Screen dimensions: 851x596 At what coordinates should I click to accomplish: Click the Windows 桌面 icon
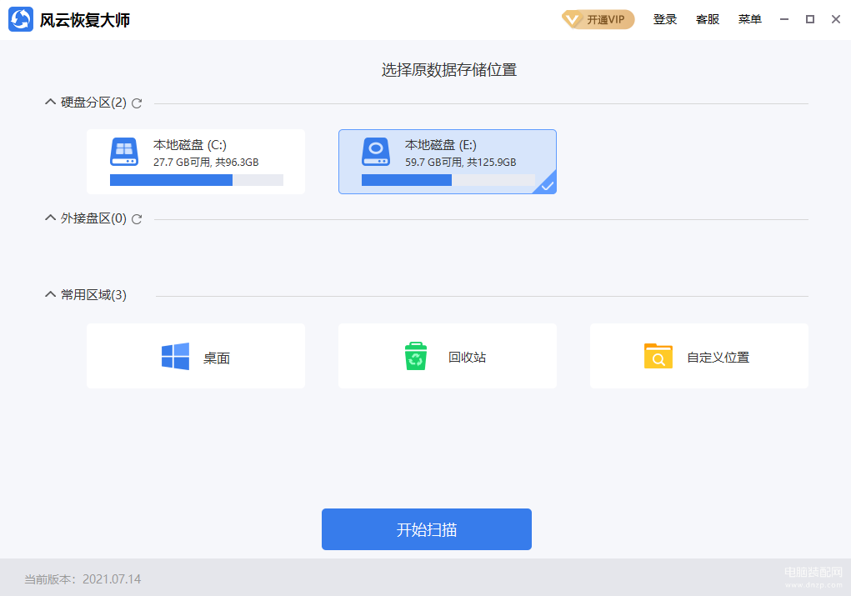[x=175, y=356]
